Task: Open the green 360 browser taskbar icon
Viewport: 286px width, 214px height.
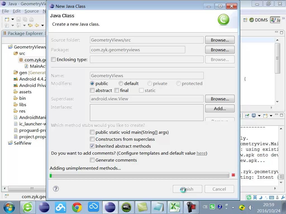Action: click(28, 207)
